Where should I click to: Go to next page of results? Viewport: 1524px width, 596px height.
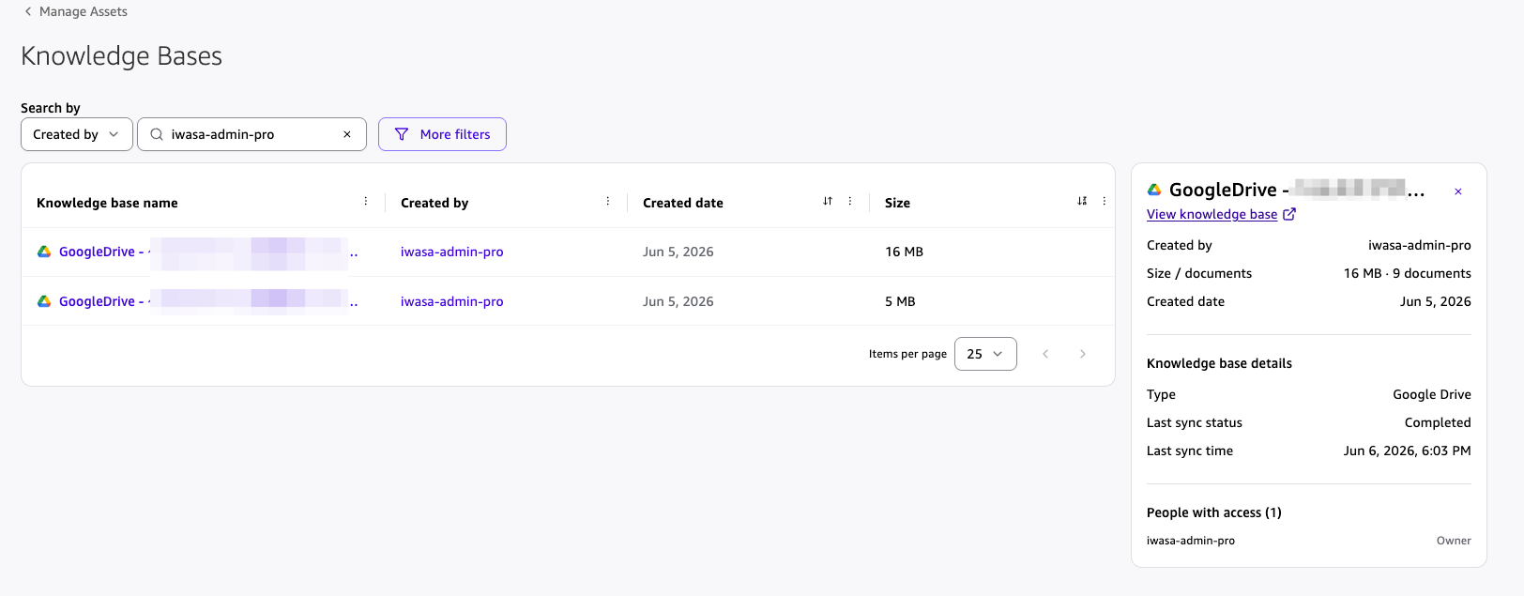(x=1083, y=354)
